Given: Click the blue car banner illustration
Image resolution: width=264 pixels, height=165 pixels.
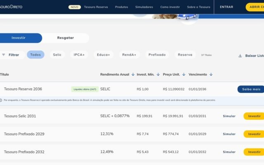Looking at the screenshot, I should tap(187, 16).
